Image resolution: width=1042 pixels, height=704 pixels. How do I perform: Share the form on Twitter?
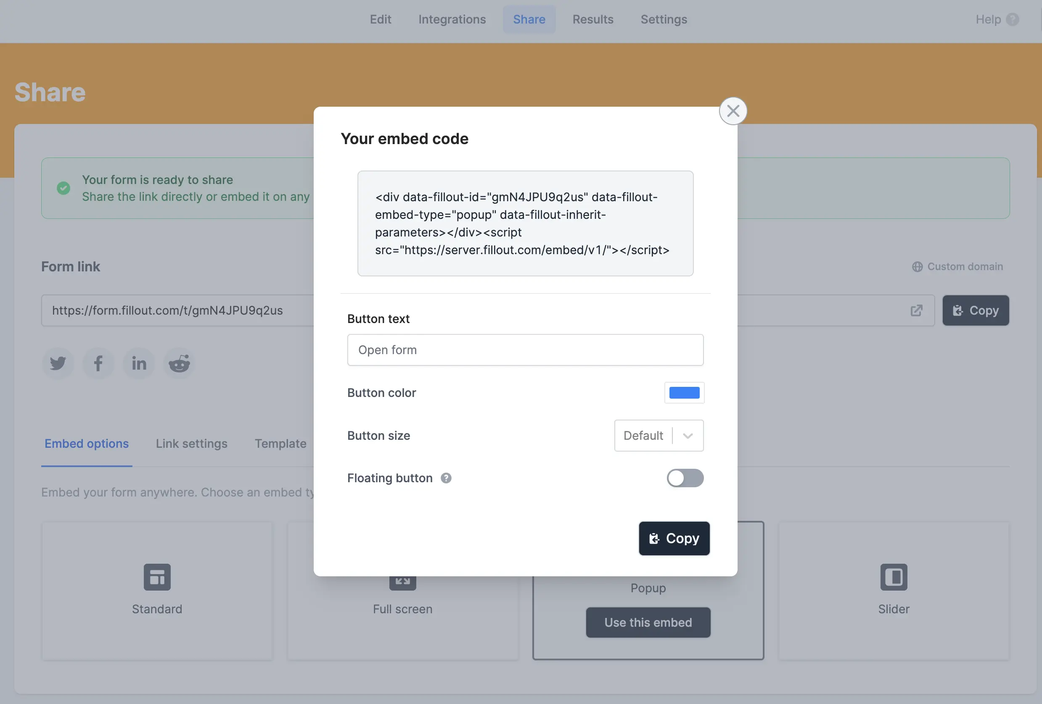click(x=58, y=363)
